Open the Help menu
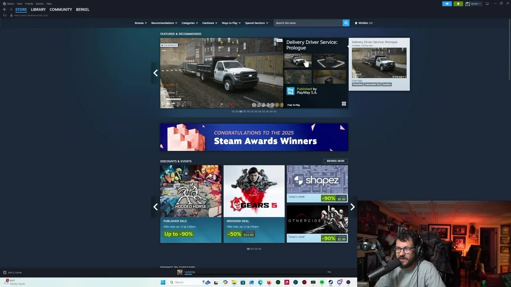This screenshot has height=287, width=511. pos(49,4)
